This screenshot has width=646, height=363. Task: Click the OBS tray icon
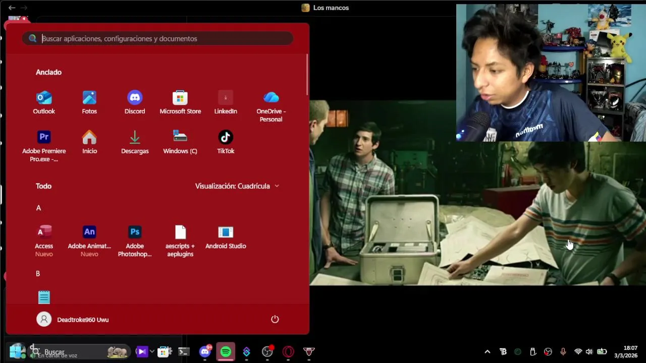click(x=548, y=351)
